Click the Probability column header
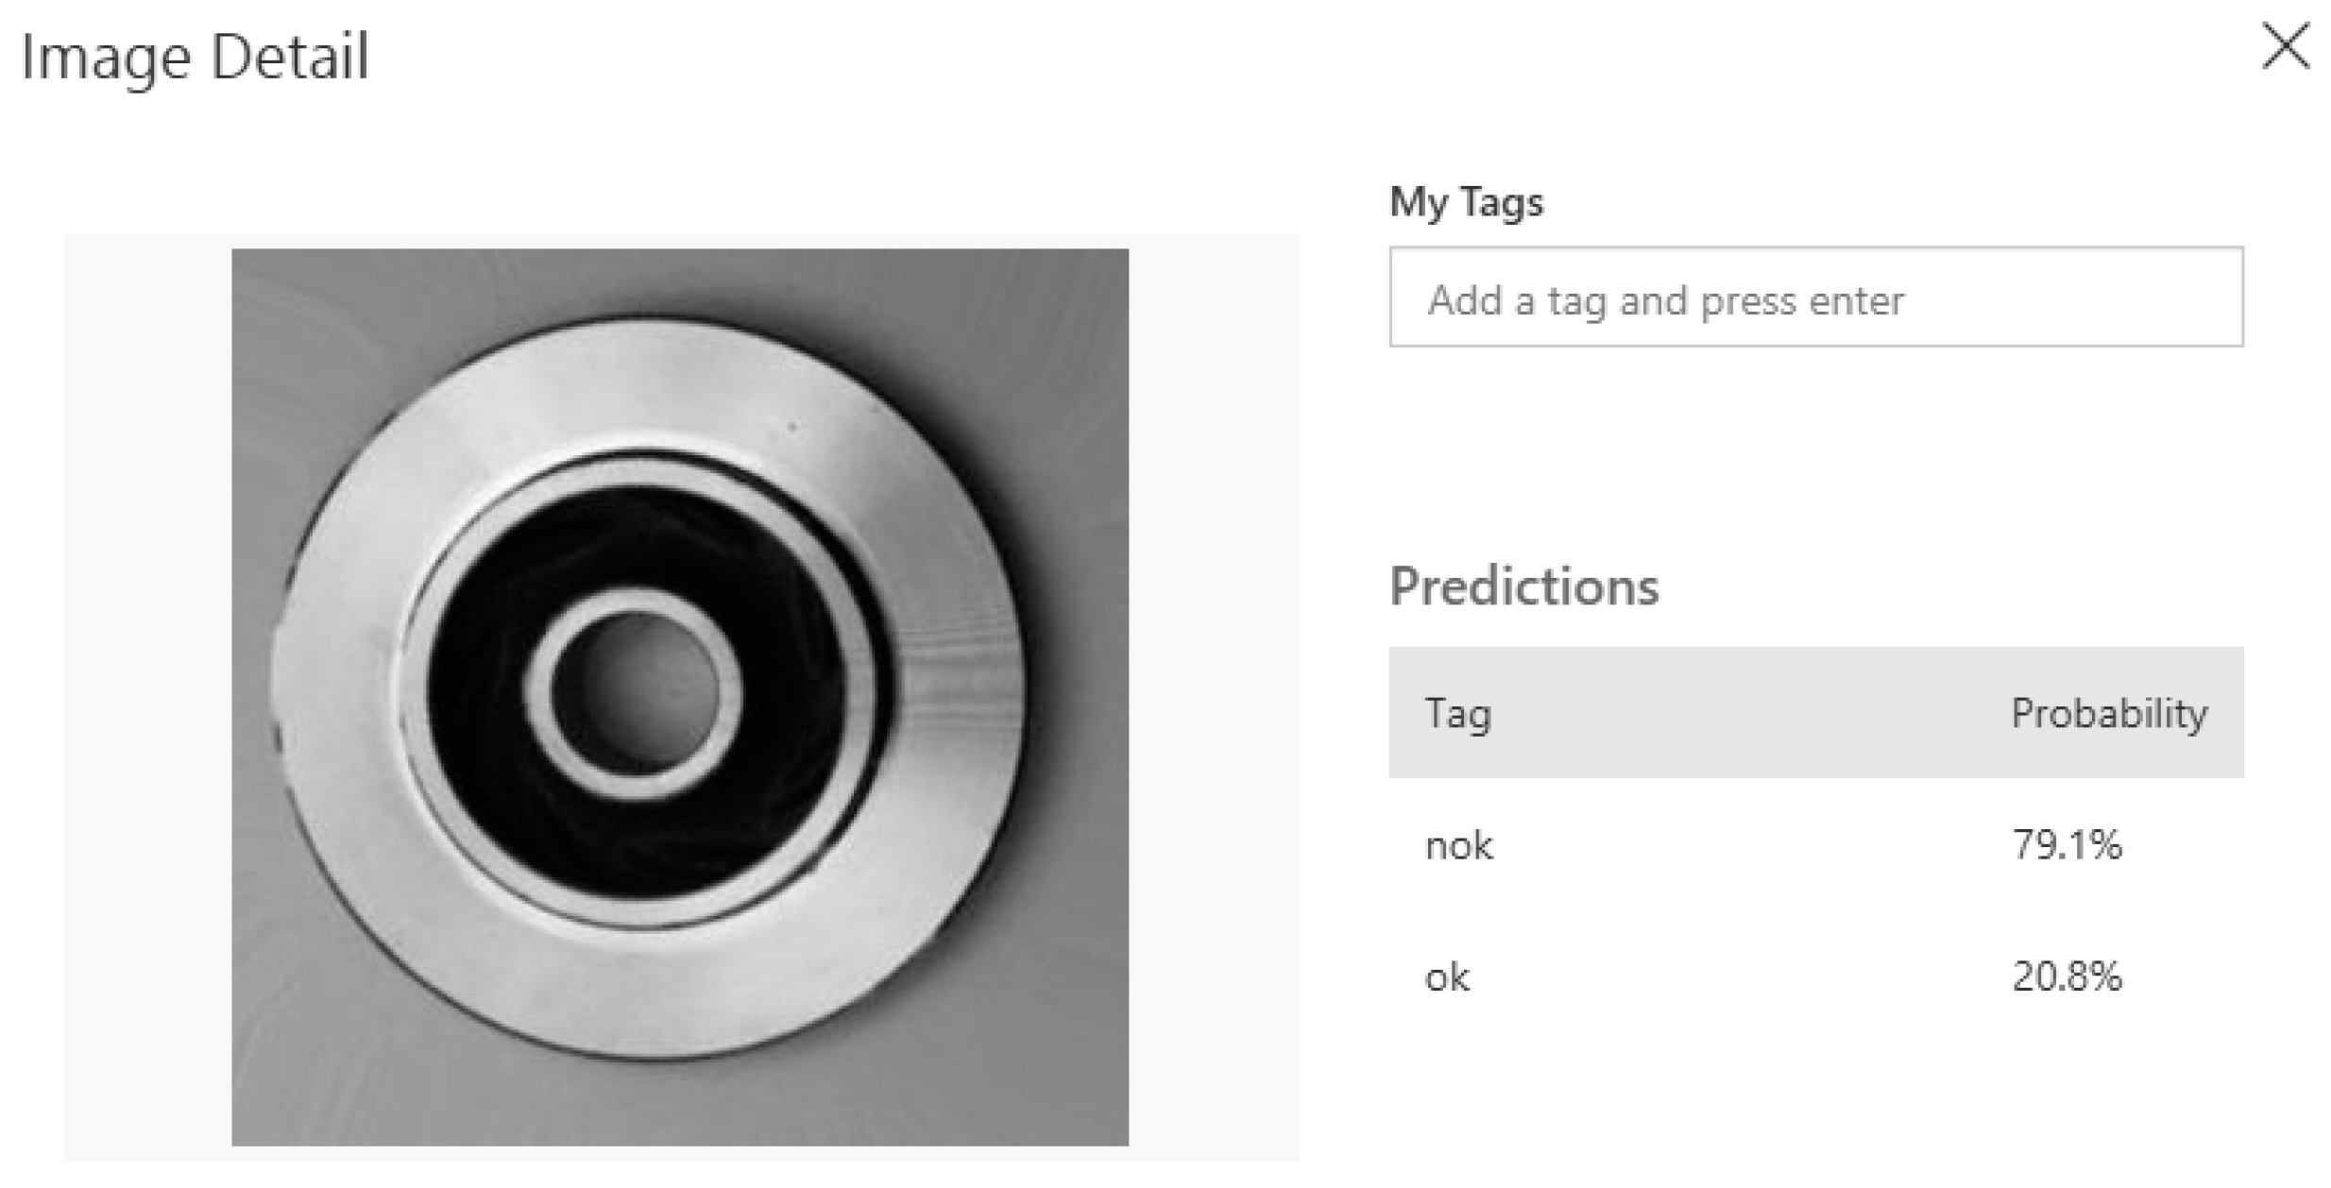 coord(2107,713)
